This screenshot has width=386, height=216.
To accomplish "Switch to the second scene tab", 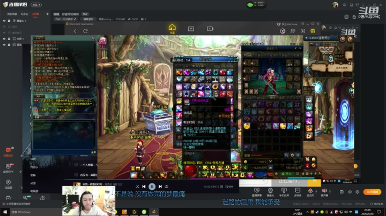I will [x=24, y=14].
